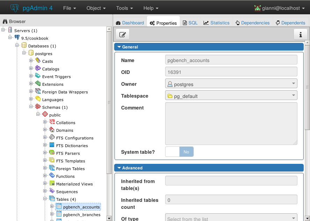Toggle the System table? switch
Screen dimensions: 310x221
click(179, 152)
